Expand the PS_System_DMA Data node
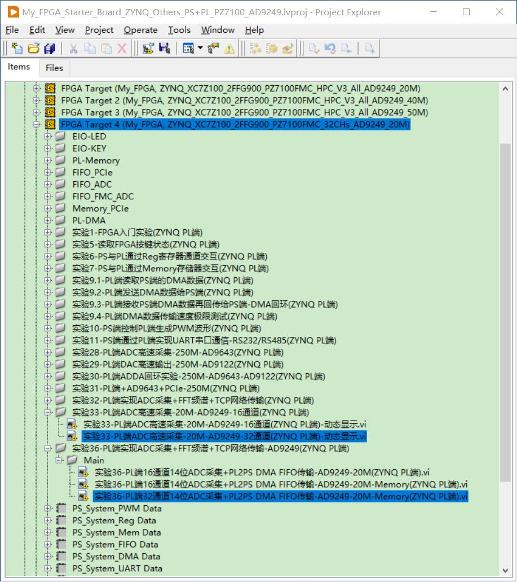Image resolution: width=517 pixels, height=582 pixels. (47, 557)
